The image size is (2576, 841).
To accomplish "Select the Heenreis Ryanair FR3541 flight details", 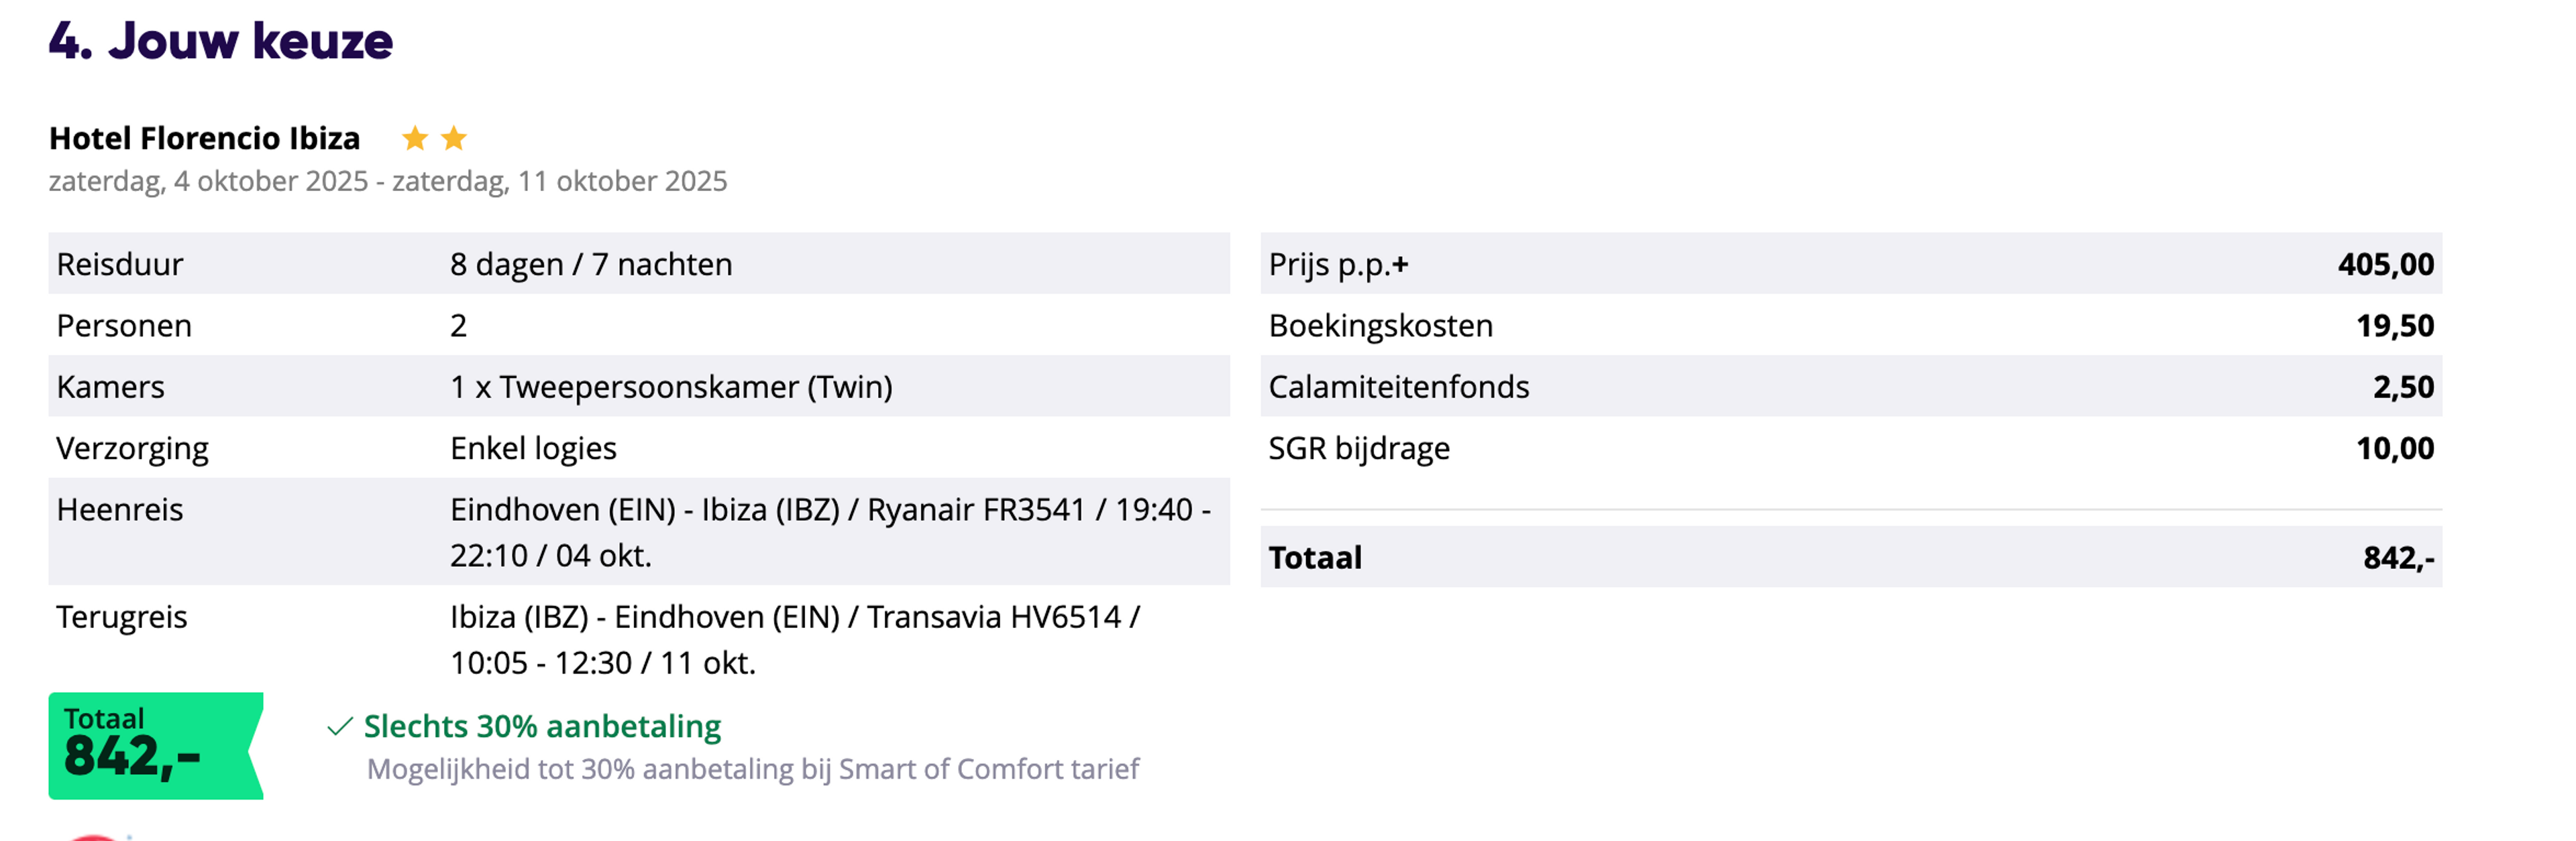I will click(830, 531).
